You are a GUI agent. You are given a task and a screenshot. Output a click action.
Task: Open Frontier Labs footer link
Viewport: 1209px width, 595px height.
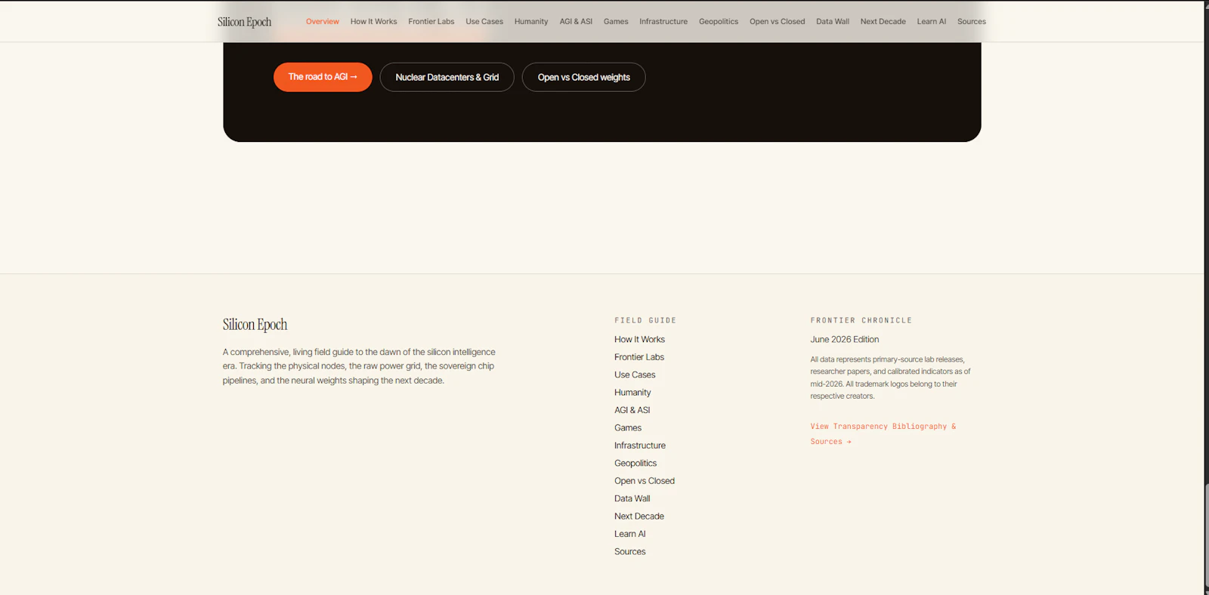(639, 357)
